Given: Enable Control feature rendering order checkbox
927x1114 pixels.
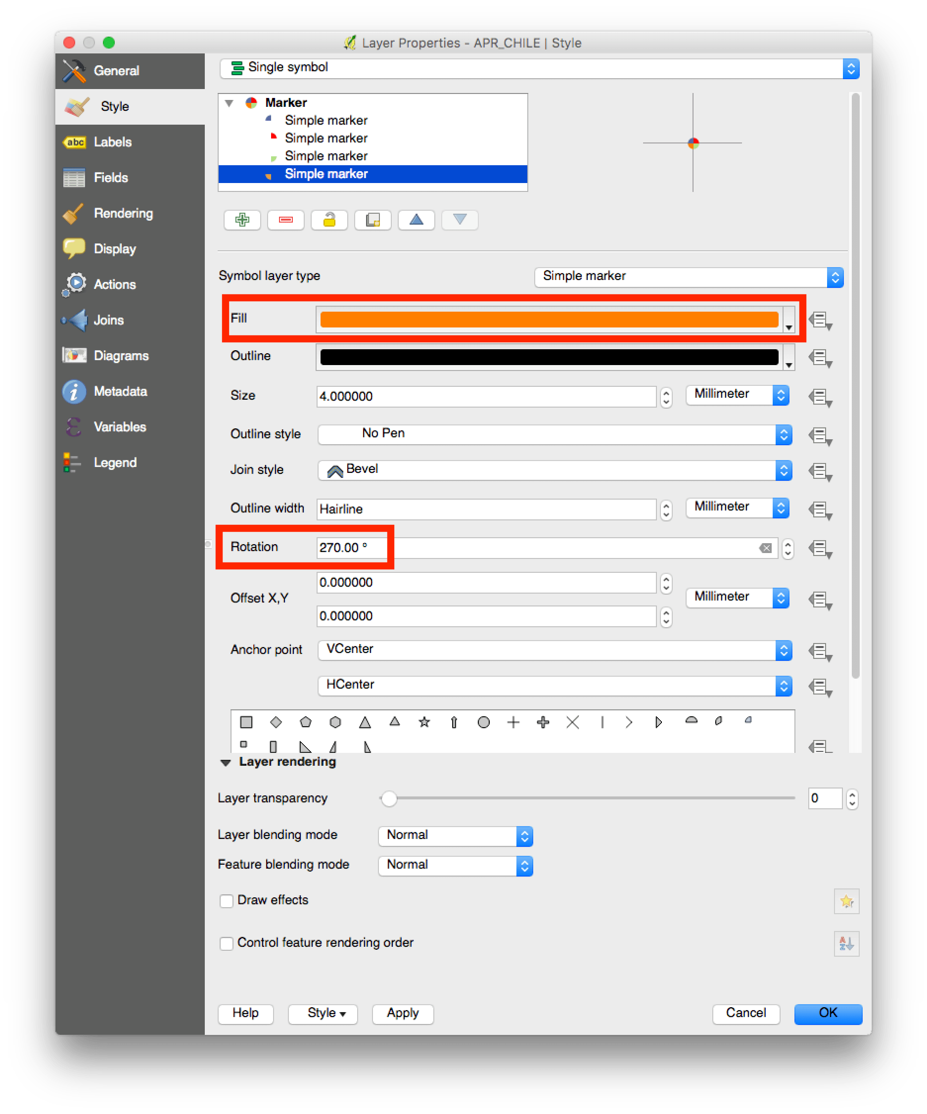Looking at the screenshot, I should [227, 943].
